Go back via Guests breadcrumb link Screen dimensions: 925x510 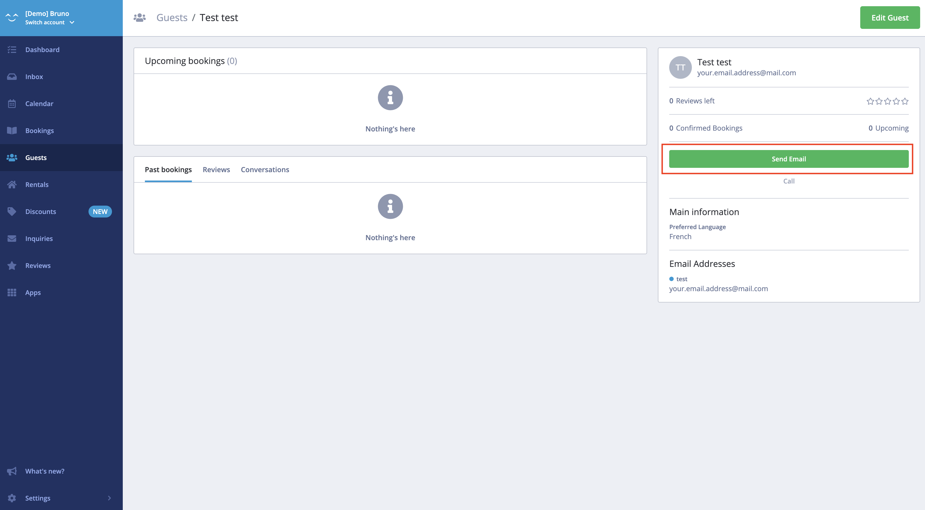172,18
